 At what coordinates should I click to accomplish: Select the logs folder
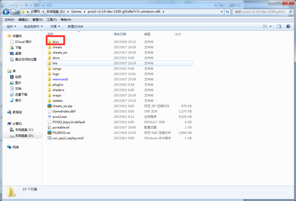53,74
